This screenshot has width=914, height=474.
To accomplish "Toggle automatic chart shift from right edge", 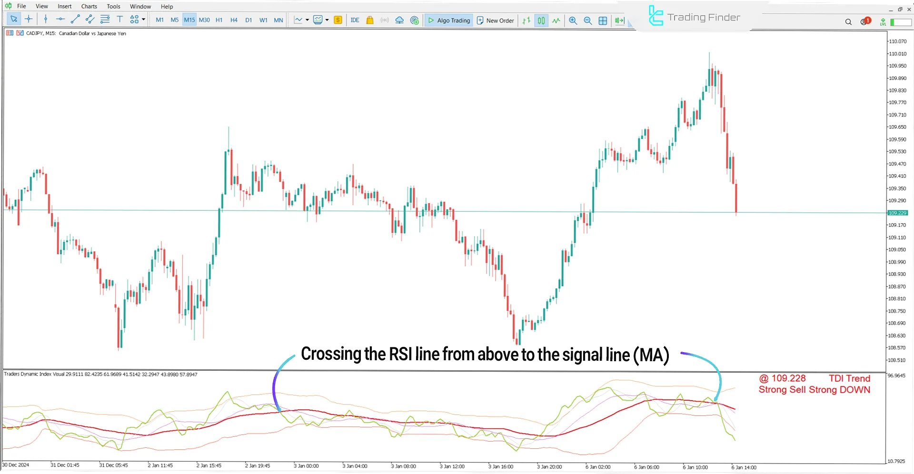I will click(619, 20).
